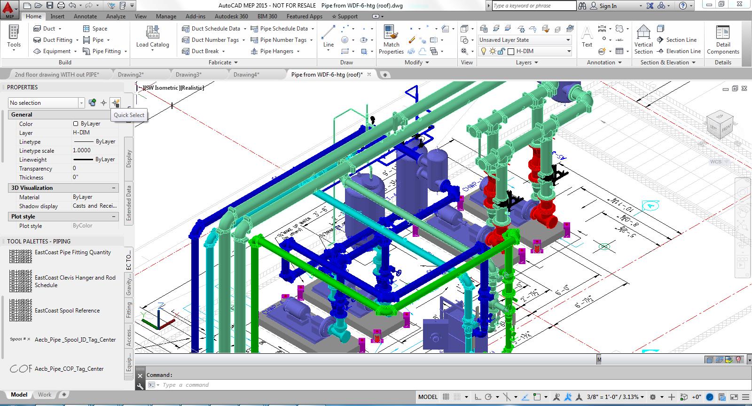
Task: Open the Unsaved Layer State dropdown
Action: [x=525, y=40]
